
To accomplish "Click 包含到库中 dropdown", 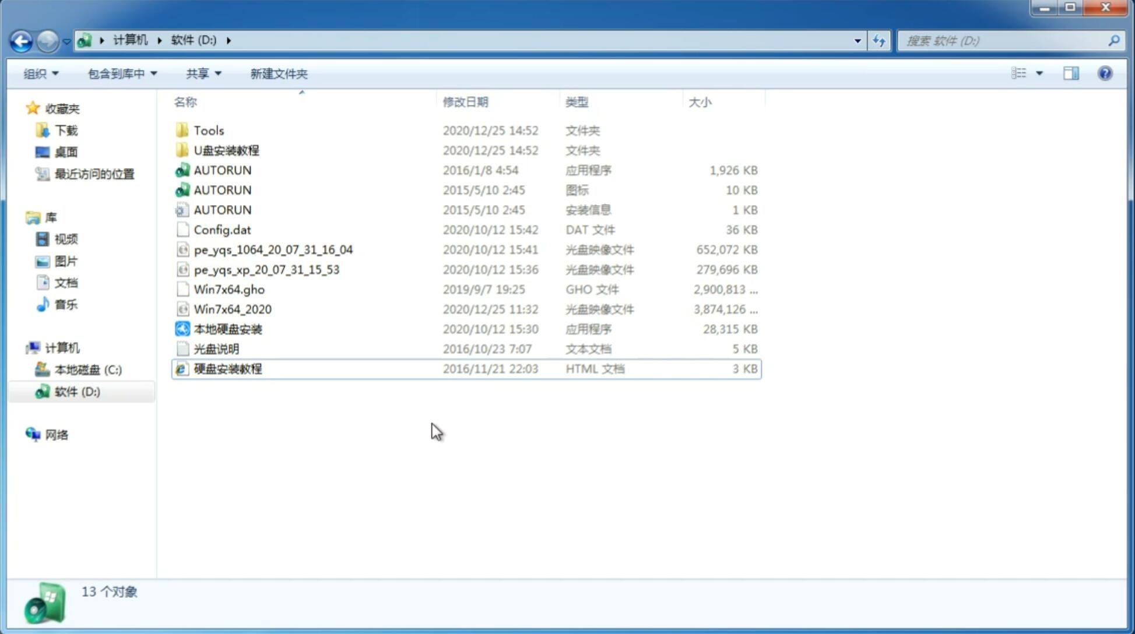I will point(120,73).
